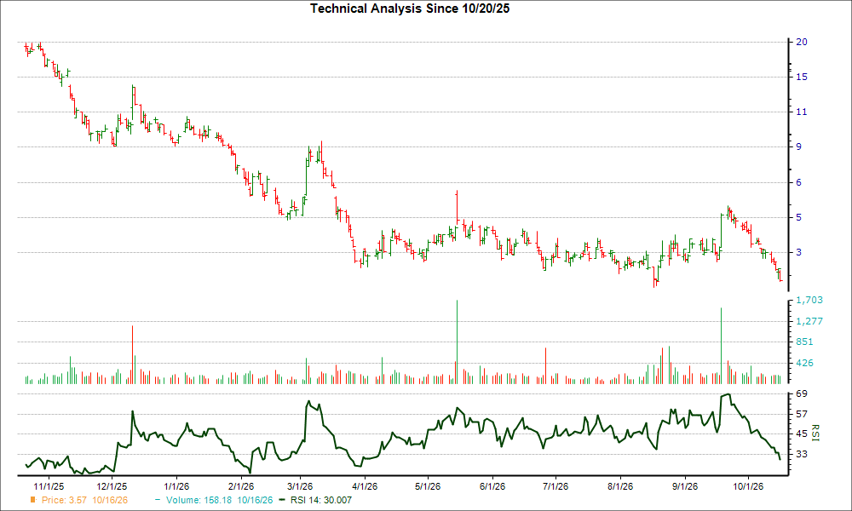
Task: Click the 69 RSI axis label
Action: (802, 393)
